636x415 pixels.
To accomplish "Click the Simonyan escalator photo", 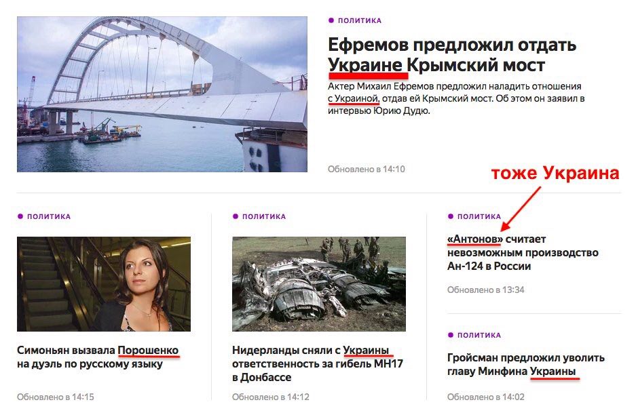I will [x=104, y=284].
